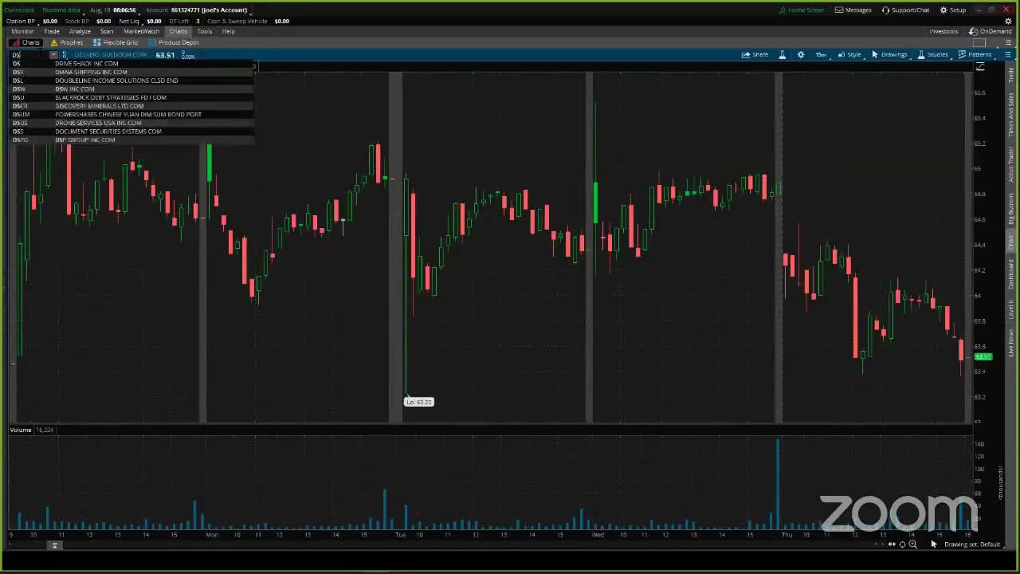Switch to the Analyze tab

coord(80,31)
